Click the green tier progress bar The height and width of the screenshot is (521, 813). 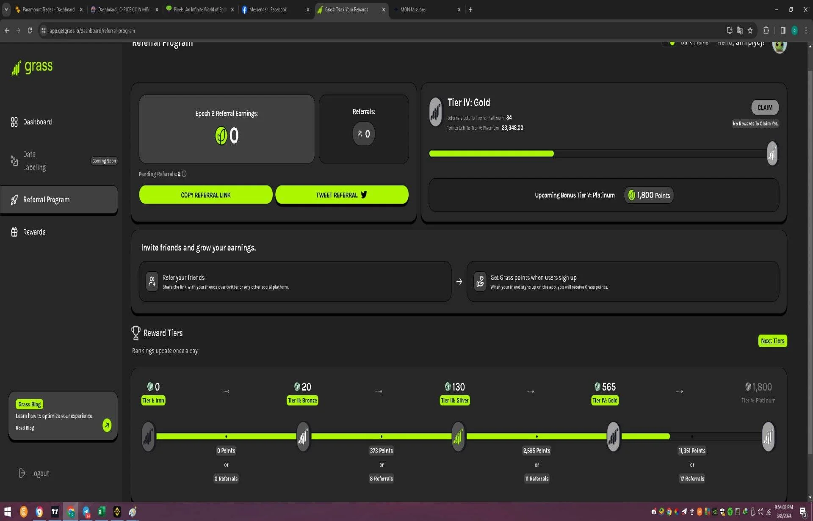point(491,154)
